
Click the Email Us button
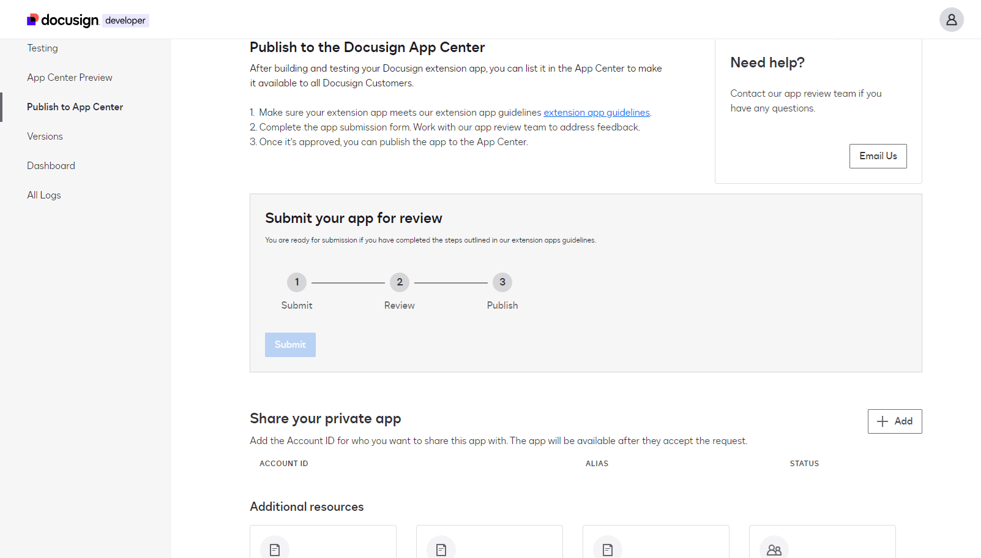click(878, 156)
